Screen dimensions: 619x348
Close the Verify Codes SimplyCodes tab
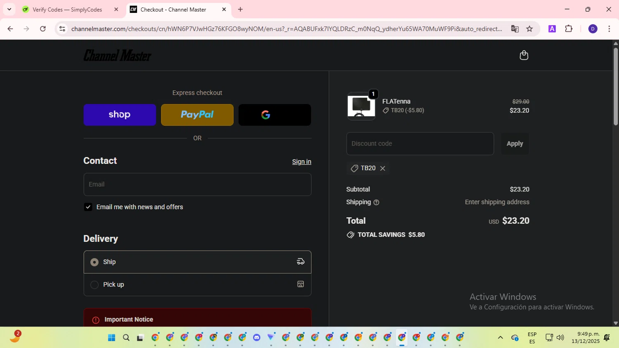click(116, 9)
